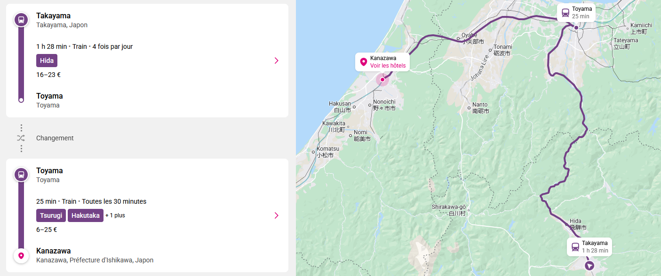
Task: Select the Hida train badge
Action: (x=47, y=61)
